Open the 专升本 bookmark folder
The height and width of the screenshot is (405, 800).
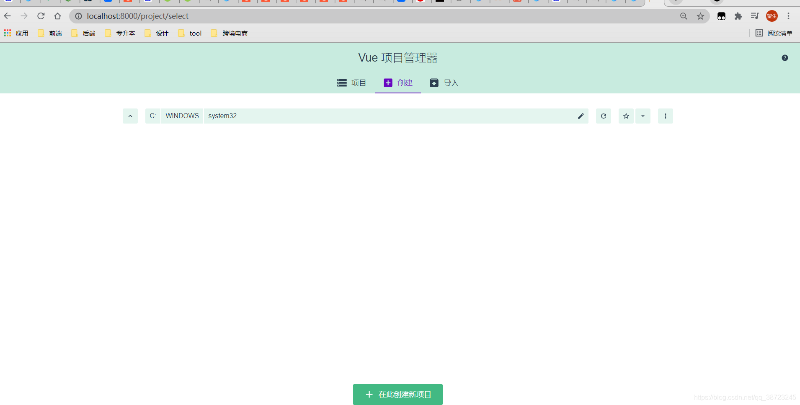[x=120, y=33]
